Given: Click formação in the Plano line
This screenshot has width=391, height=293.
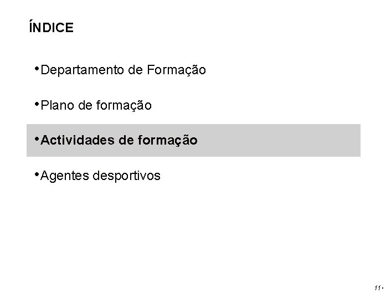Looking at the screenshot, I should 124,105.
